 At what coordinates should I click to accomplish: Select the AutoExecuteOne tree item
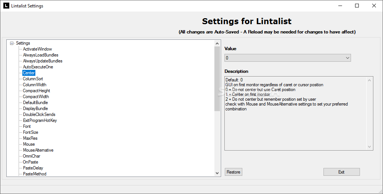coord(38,67)
